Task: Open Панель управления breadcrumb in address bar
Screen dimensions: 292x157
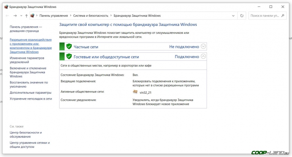Action: (x=53, y=16)
